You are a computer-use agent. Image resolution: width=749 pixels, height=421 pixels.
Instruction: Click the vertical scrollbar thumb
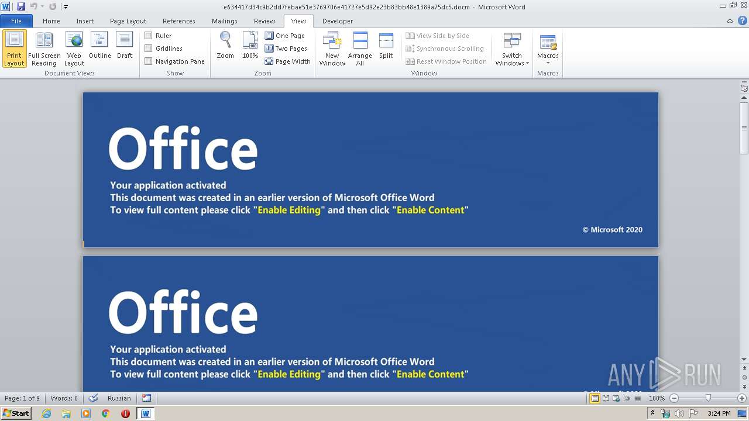pos(744,128)
